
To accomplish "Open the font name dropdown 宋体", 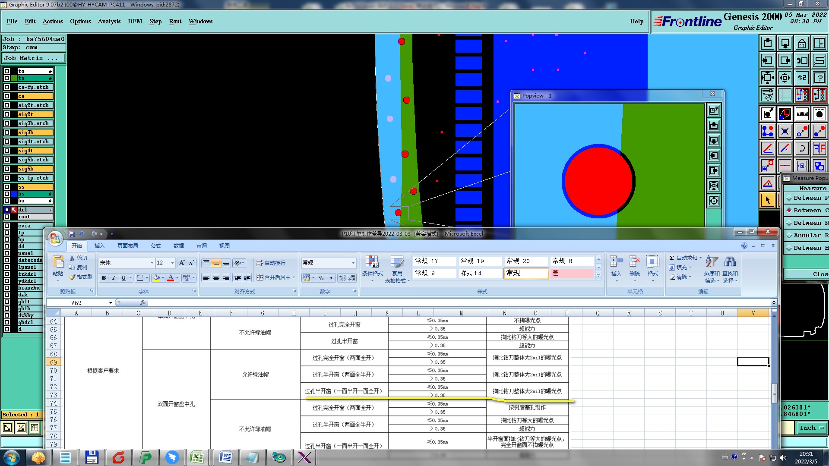I will (152, 263).
